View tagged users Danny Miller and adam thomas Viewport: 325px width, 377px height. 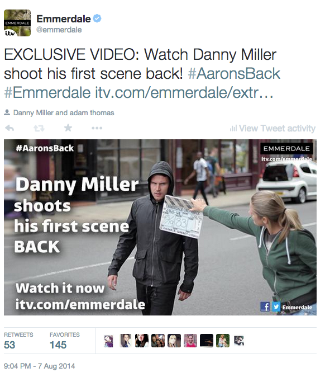coord(64,112)
